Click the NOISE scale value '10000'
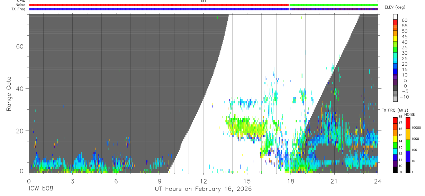The image size is (425, 196). point(417,128)
